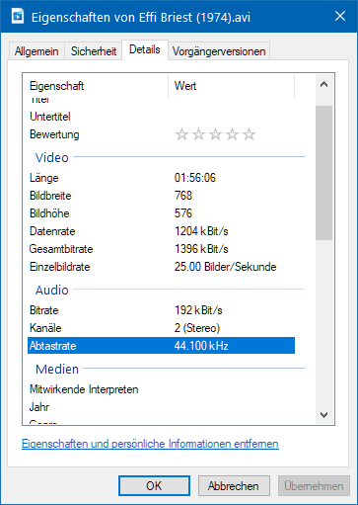The width and height of the screenshot is (358, 505).
Task: Select the Details tab
Action: 145,49
